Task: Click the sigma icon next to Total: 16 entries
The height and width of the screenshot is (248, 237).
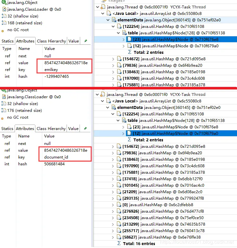Action: tap(119, 243)
